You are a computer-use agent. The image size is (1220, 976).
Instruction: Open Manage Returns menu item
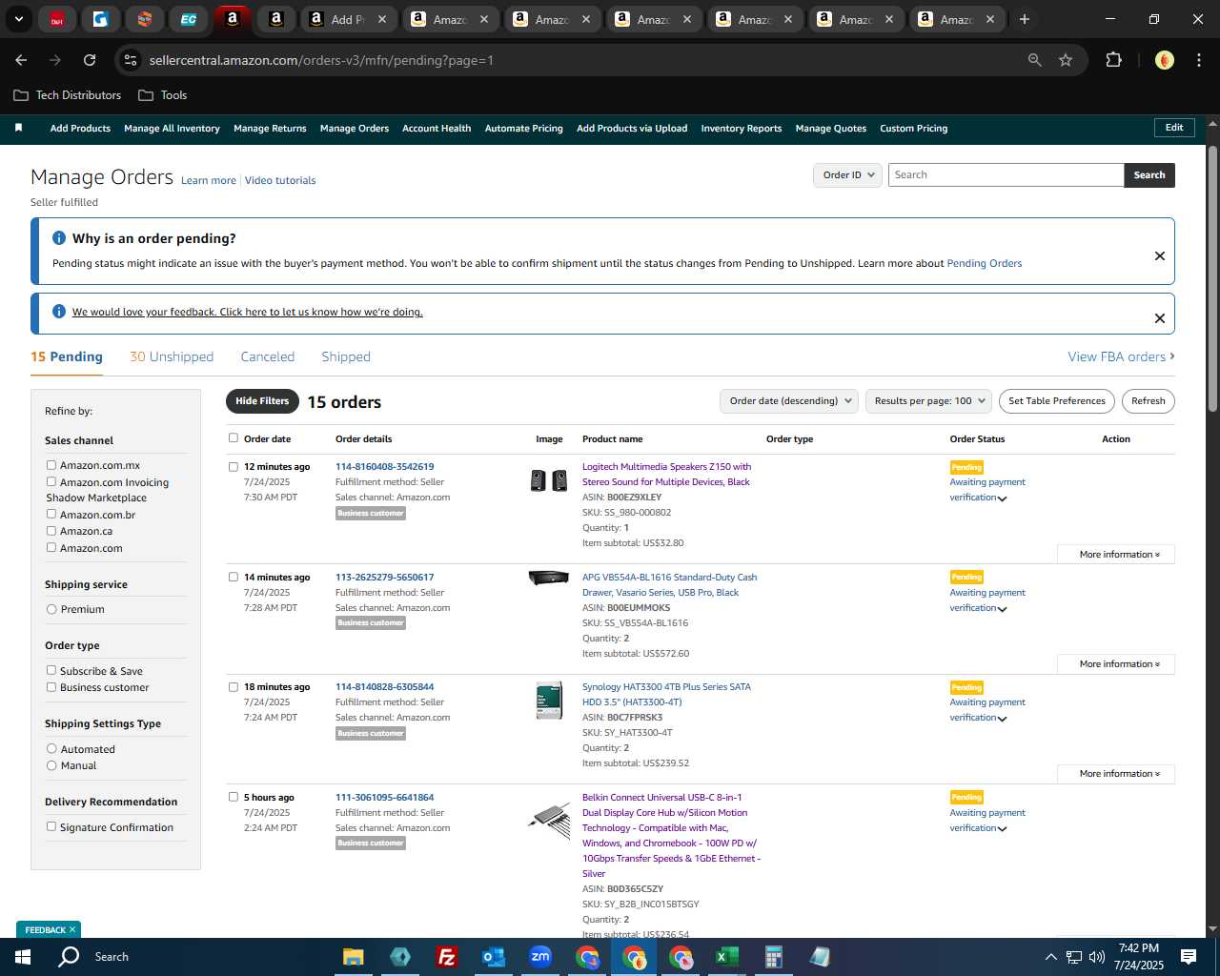(270, 129)
